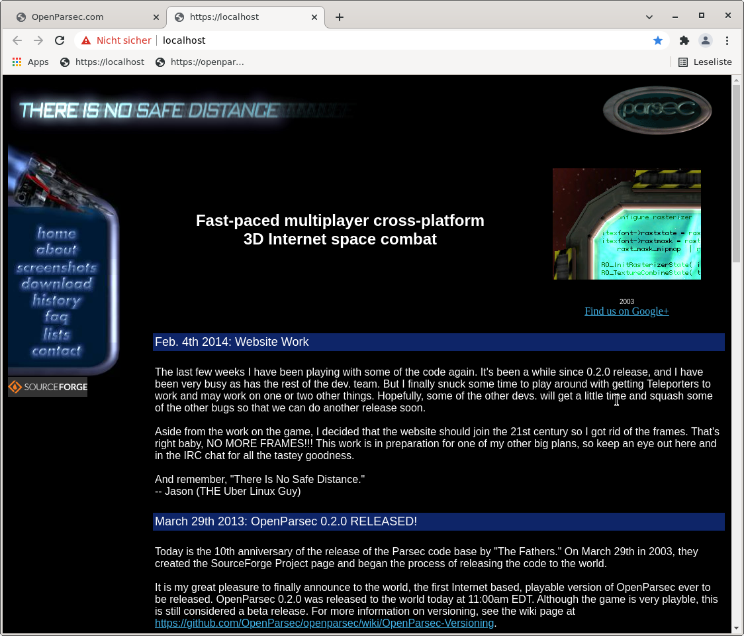This screenshot has width=744, height=636.
Task: Open the Nicht sicher security warning
Action: pos(116,40)
